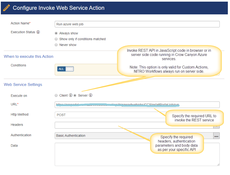The image size is (230, 175).
Task: Open Authentication ellipsis options button
Action: tap(216, 136)
